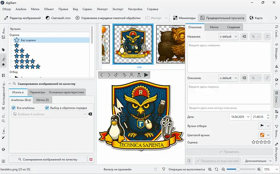This screenshot has height=174, width=280.
Task: Switch to Метки (0) tab
Action: click(x=42, y=100)
